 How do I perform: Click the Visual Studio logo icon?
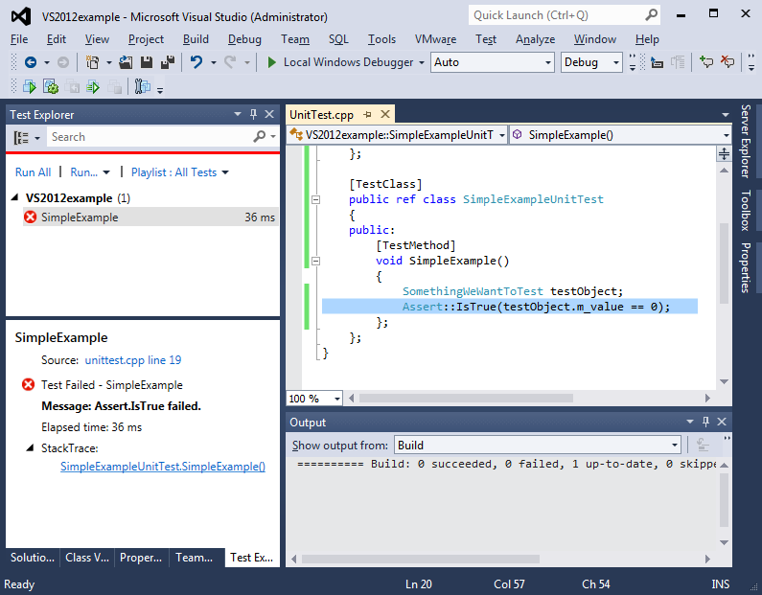click(x=21, y=16)
